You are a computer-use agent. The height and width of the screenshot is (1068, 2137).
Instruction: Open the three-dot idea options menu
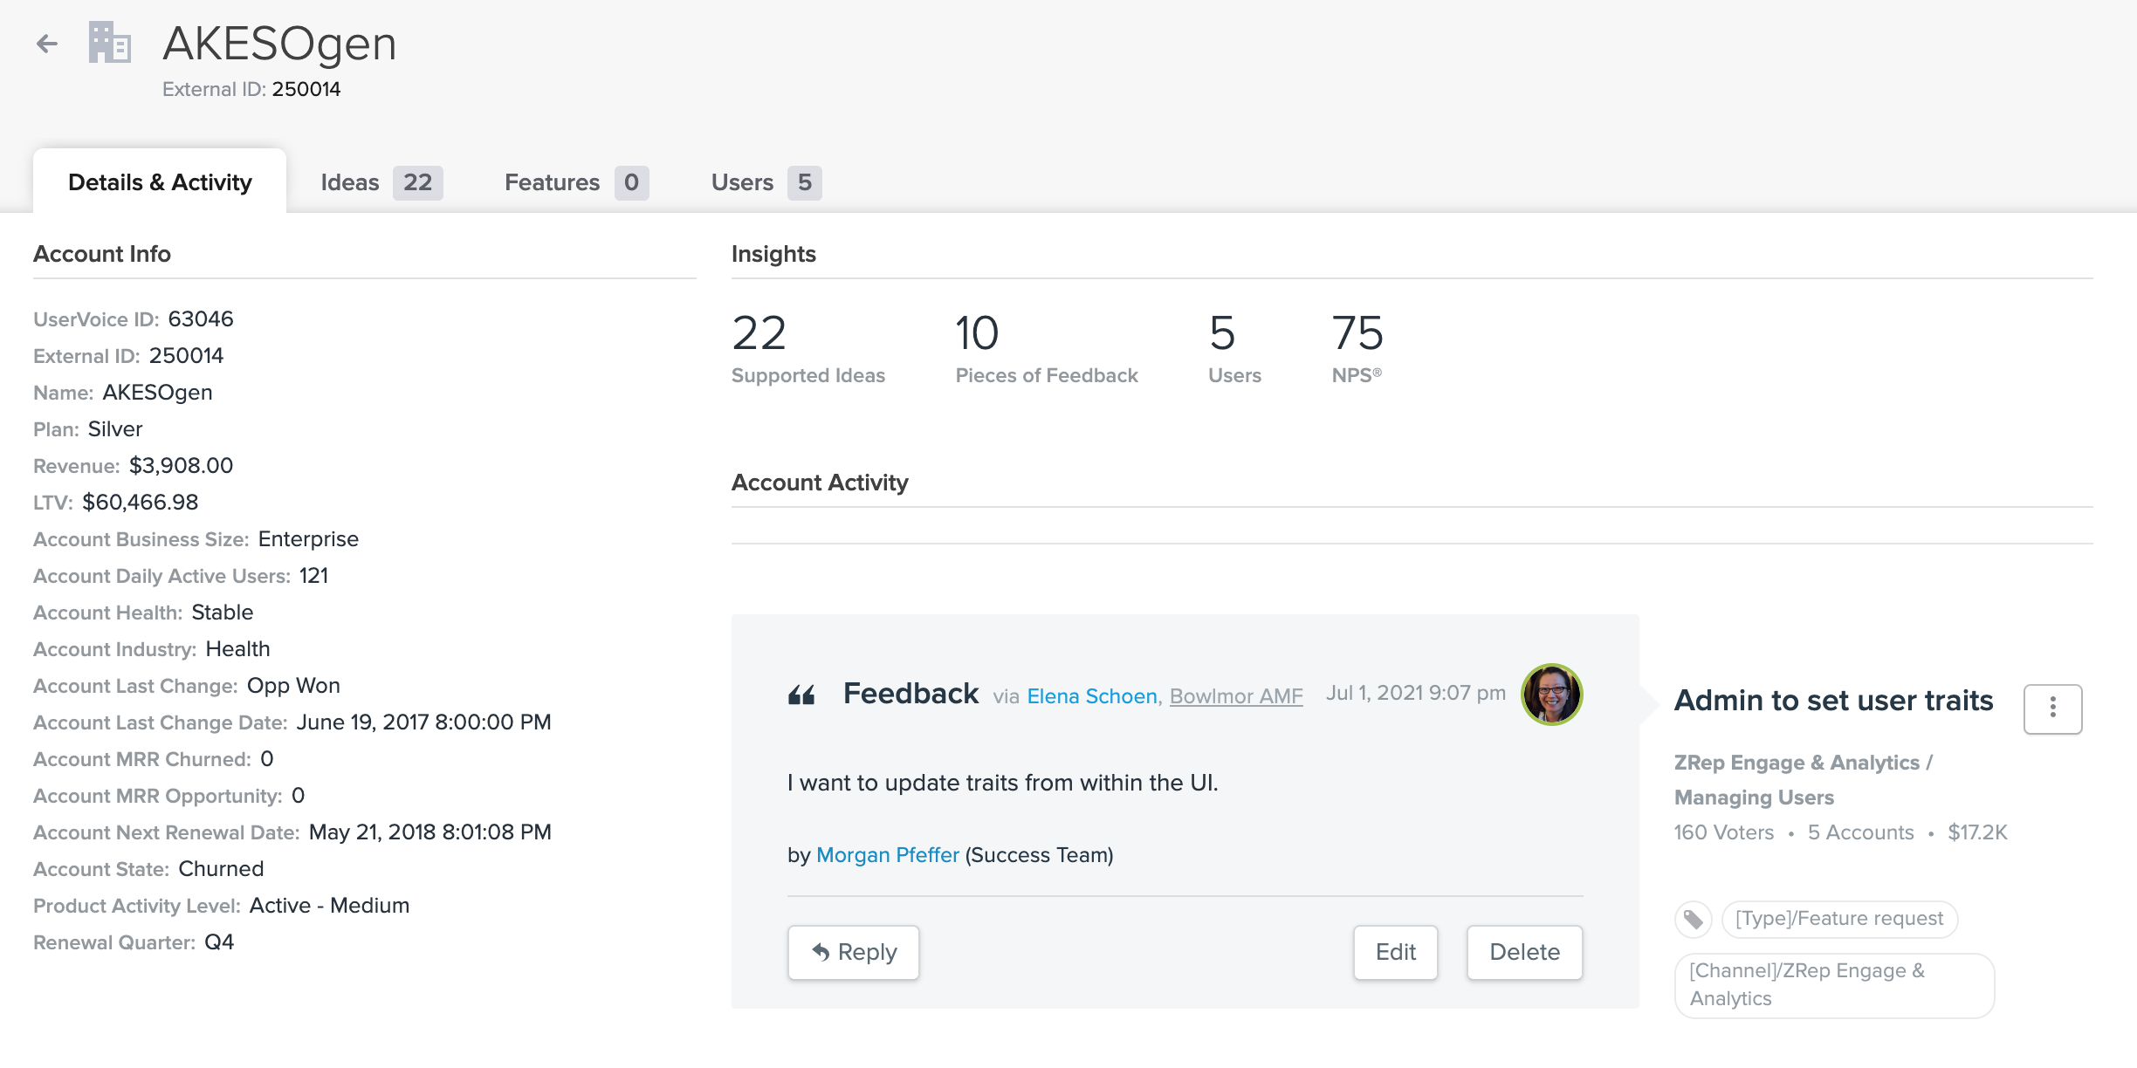(x=2052, y=709)
